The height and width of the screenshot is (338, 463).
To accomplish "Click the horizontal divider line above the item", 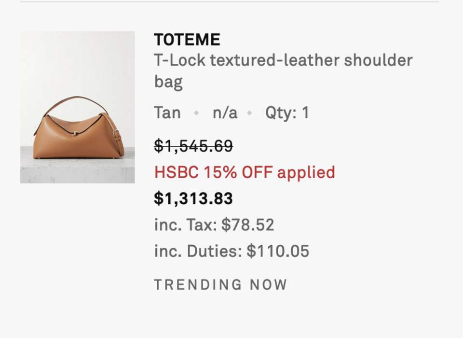I will coord(230,2).
